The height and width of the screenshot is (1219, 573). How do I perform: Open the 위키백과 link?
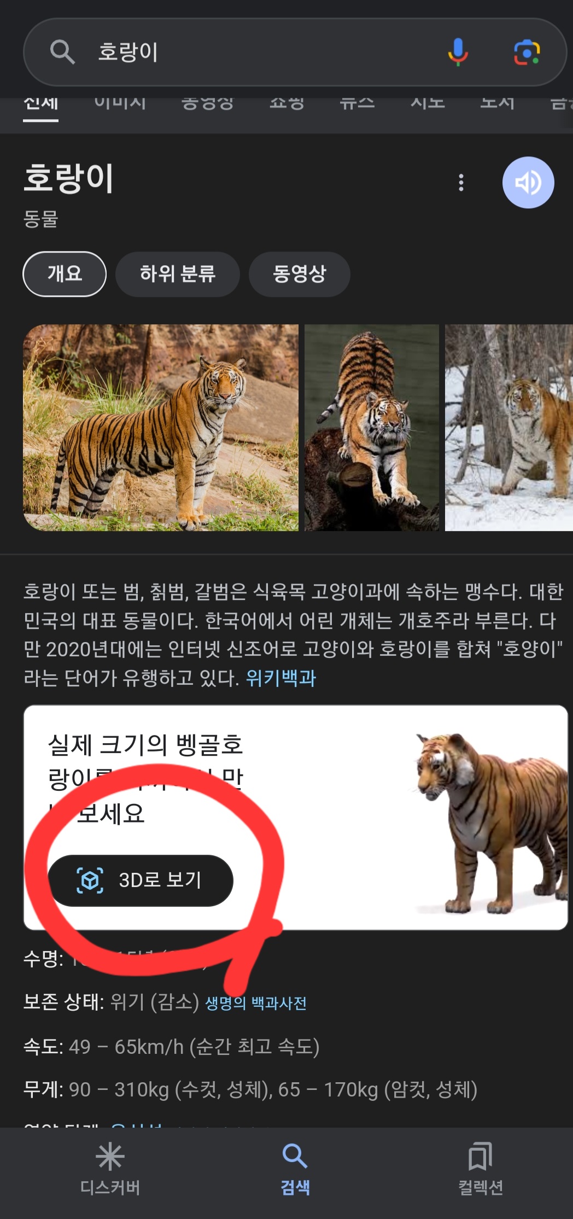(281, 678)
